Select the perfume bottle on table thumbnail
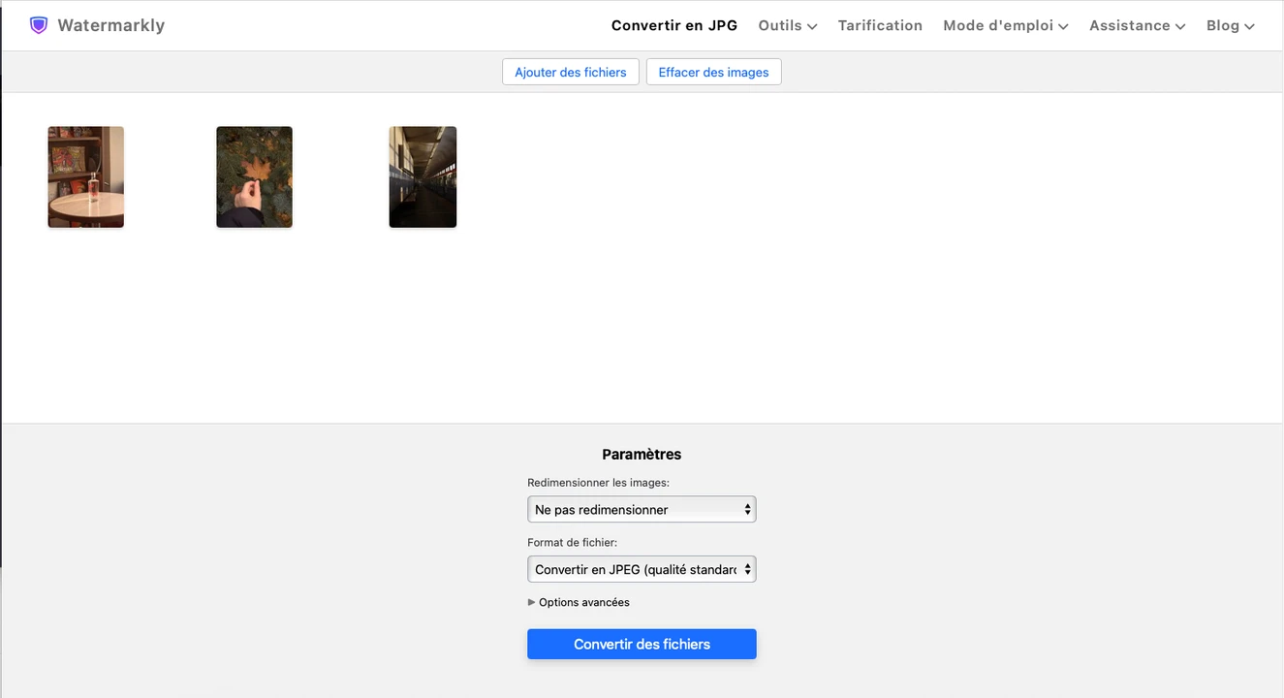Viewport: 1284px width, 698px height. click(x=86, y=176)
